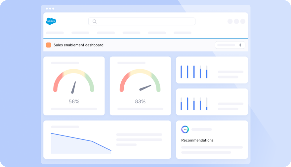Click the Salesforce cloud logo
The width and height of the screenshot is (291, 167).
click(51, 21)
